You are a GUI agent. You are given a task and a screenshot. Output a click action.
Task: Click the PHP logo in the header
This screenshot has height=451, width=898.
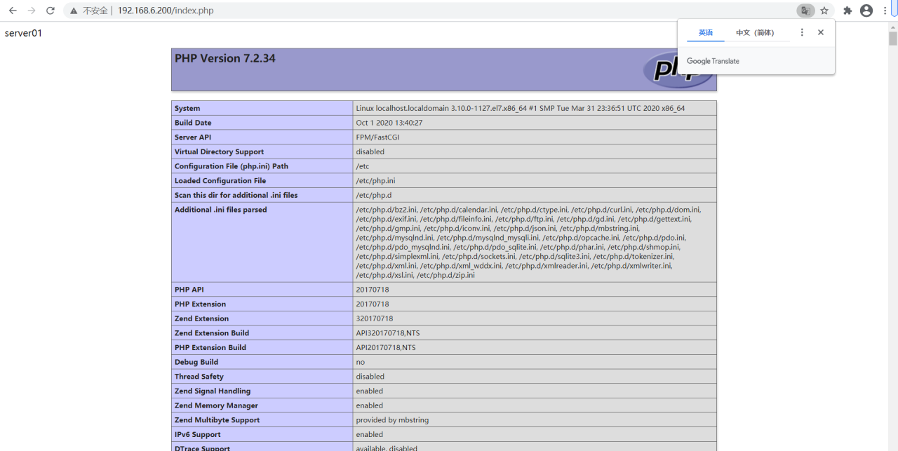coord(678,69)
